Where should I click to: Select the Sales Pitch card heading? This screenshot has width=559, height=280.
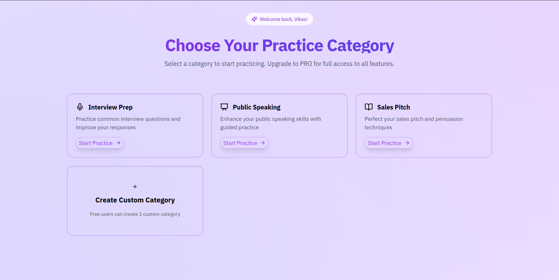point(393,107)
